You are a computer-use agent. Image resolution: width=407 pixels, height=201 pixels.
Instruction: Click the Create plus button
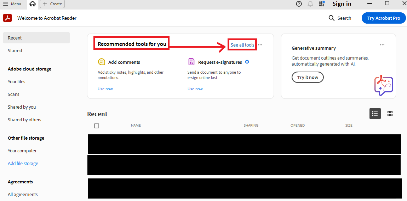click(x=52, y=4)
